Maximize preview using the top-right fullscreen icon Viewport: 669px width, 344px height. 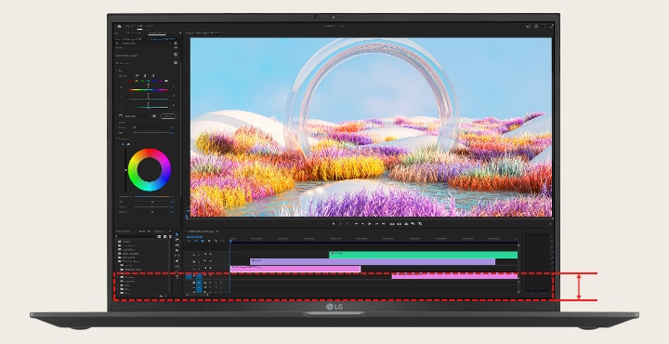(x=552, y=26)
